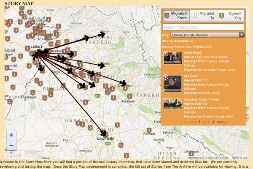Click the white Migrated To tab icon
Screen dimensions: 253x169
coord(194,16)
